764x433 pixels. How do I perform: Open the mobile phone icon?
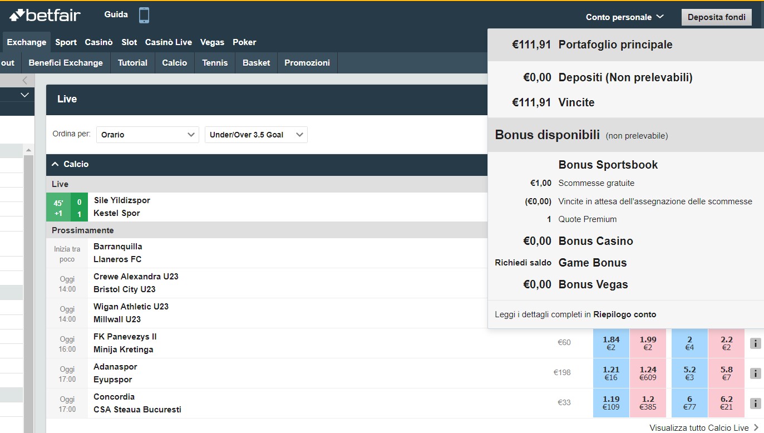tap(144, 15)
